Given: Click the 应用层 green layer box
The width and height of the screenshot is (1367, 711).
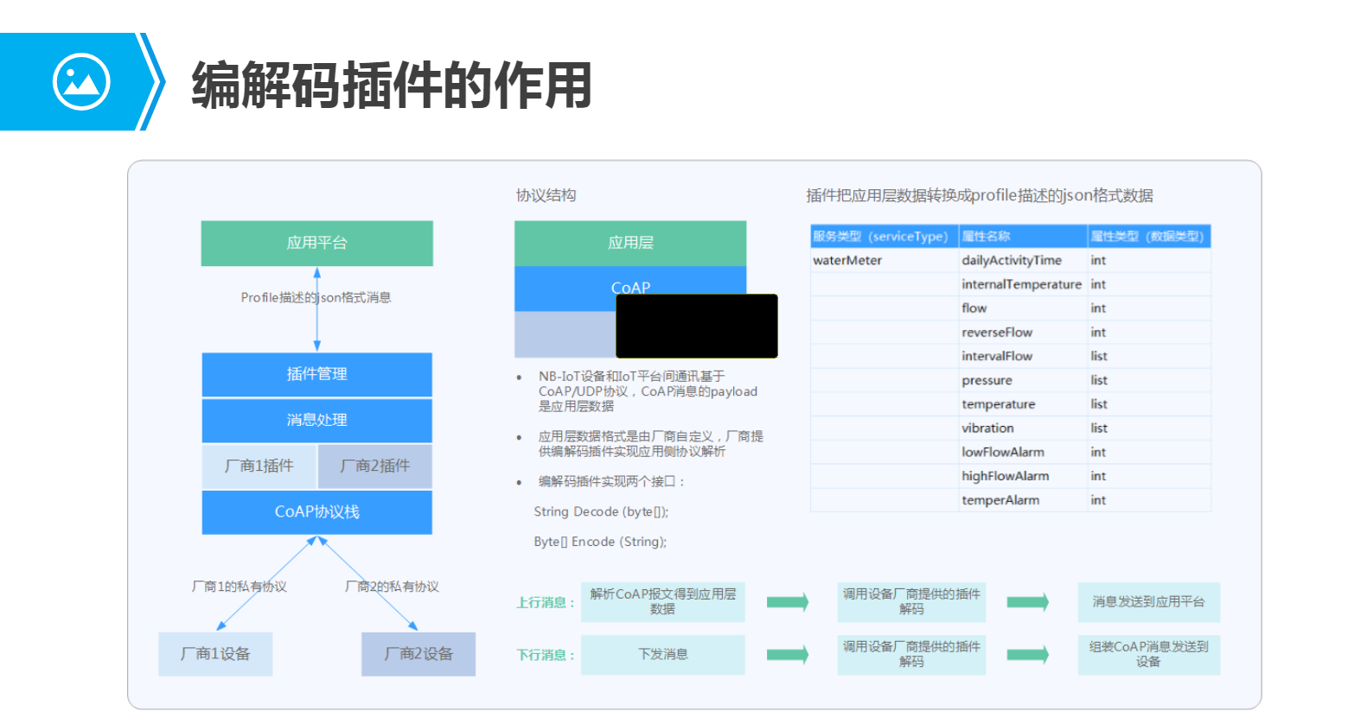Looking at the screenshot, I should click(630, 243).
